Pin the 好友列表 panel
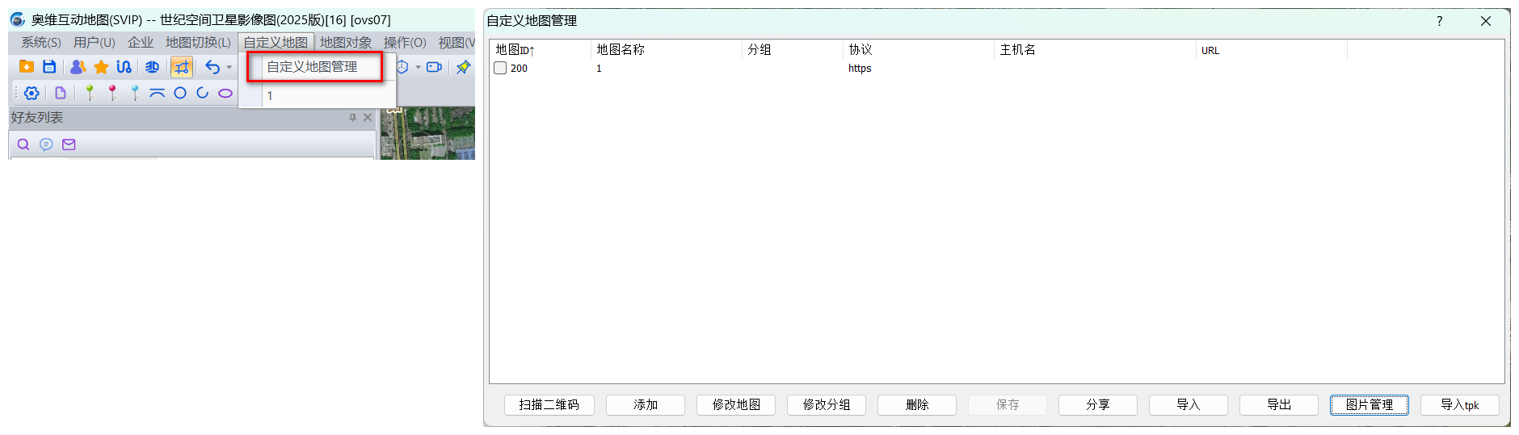 [x=352, y=118]
